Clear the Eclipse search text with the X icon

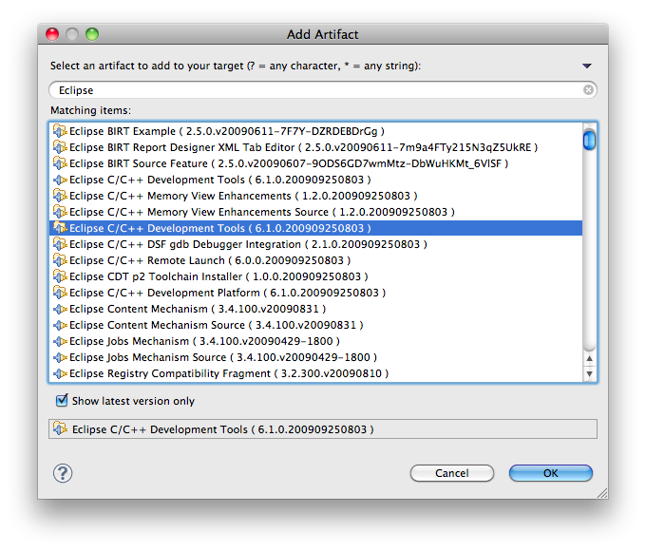[x=588, y=90]
